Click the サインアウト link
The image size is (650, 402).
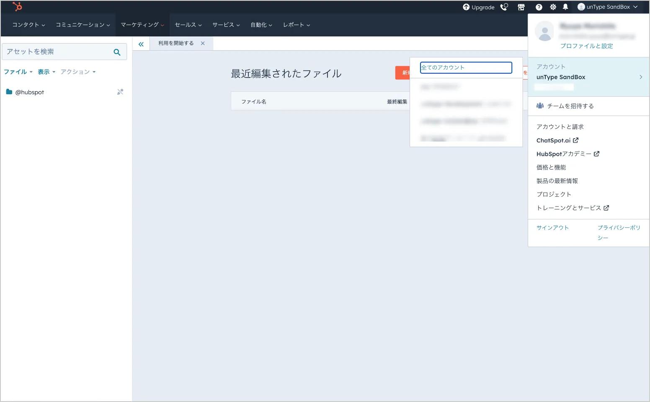click(552, 227)
